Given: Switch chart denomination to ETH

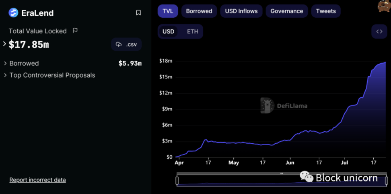Looking at the screenshot, I should 193,31.
